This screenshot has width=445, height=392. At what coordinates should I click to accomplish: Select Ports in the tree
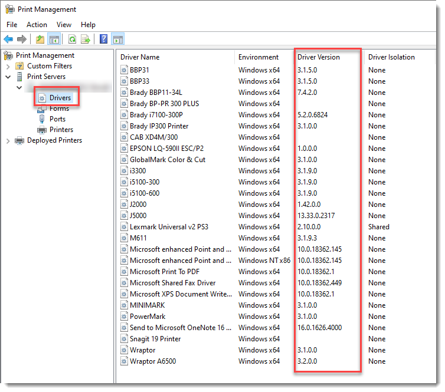pyautogui.click(x=57, y=119)
